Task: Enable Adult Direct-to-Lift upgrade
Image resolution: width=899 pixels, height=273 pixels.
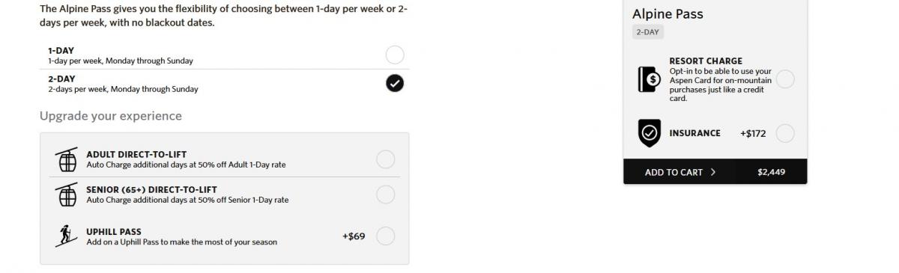Action: 385,159
